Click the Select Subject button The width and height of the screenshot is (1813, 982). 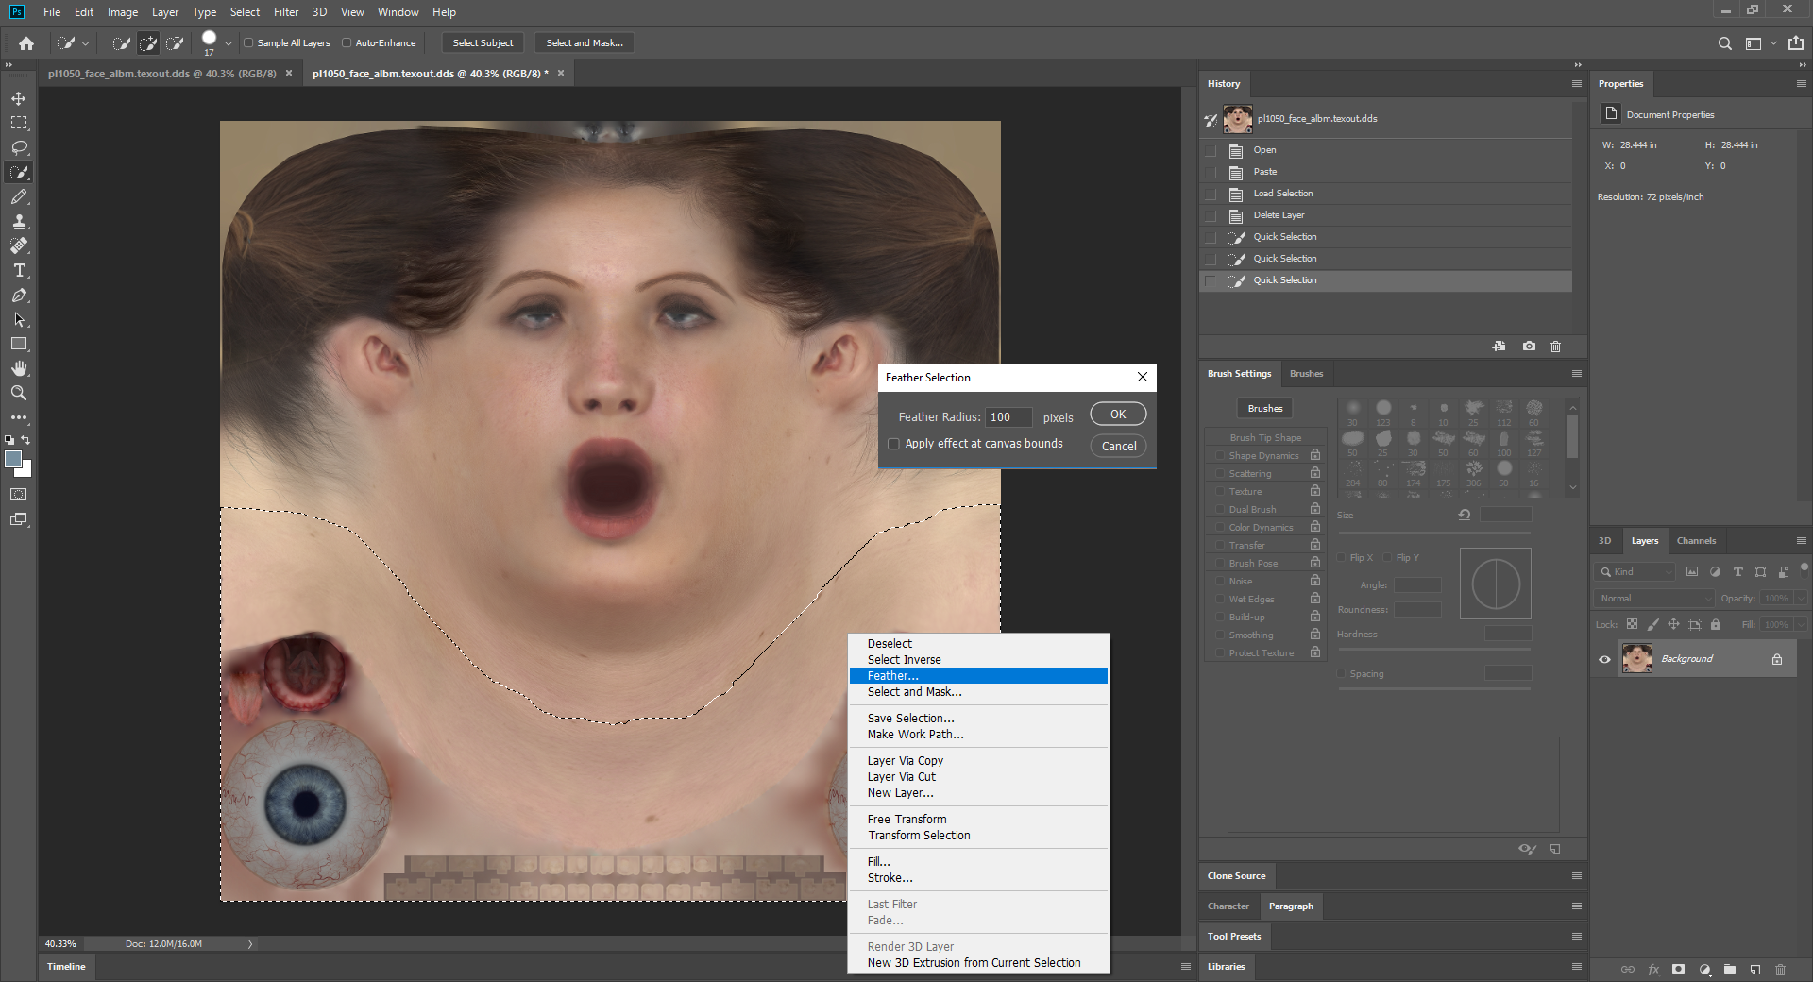coord(483,42)
